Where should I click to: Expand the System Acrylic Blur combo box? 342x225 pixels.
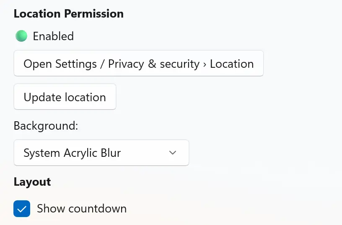pyautogui.click(x=101, y=153)
